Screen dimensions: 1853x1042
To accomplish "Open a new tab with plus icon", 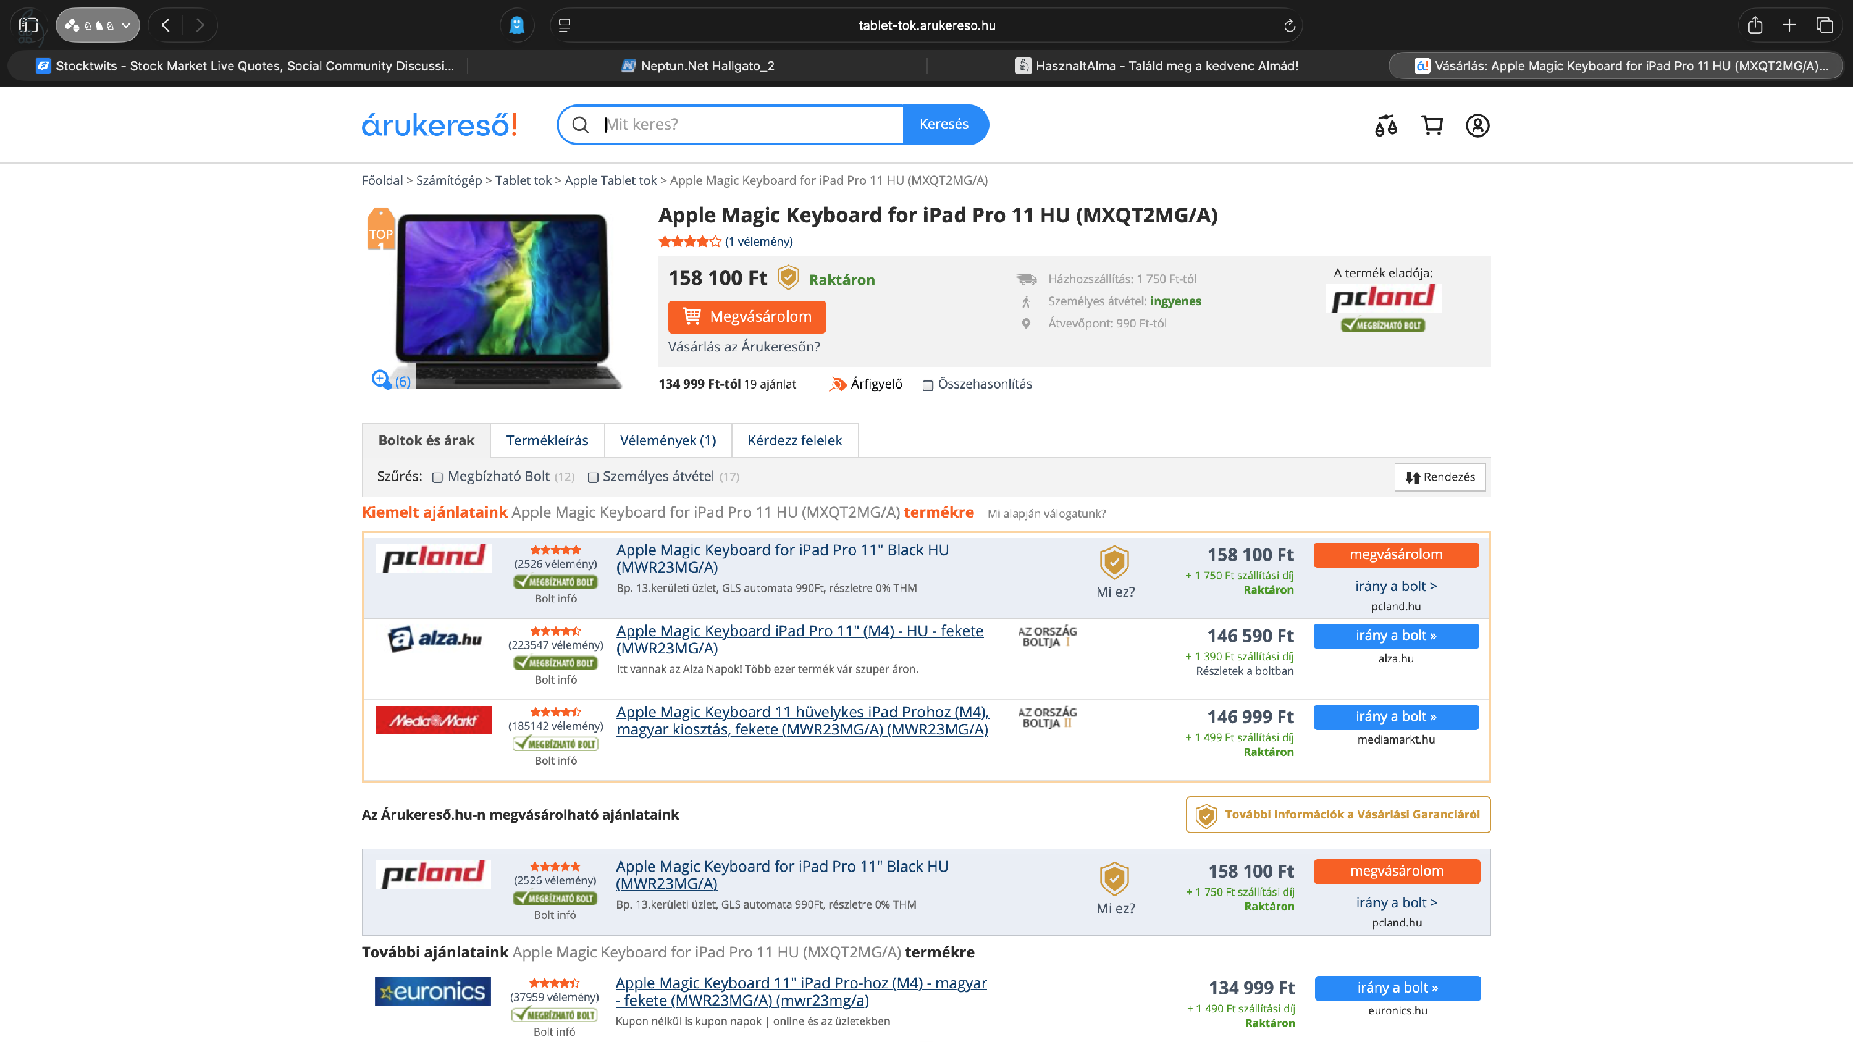I will point(1790,25).
